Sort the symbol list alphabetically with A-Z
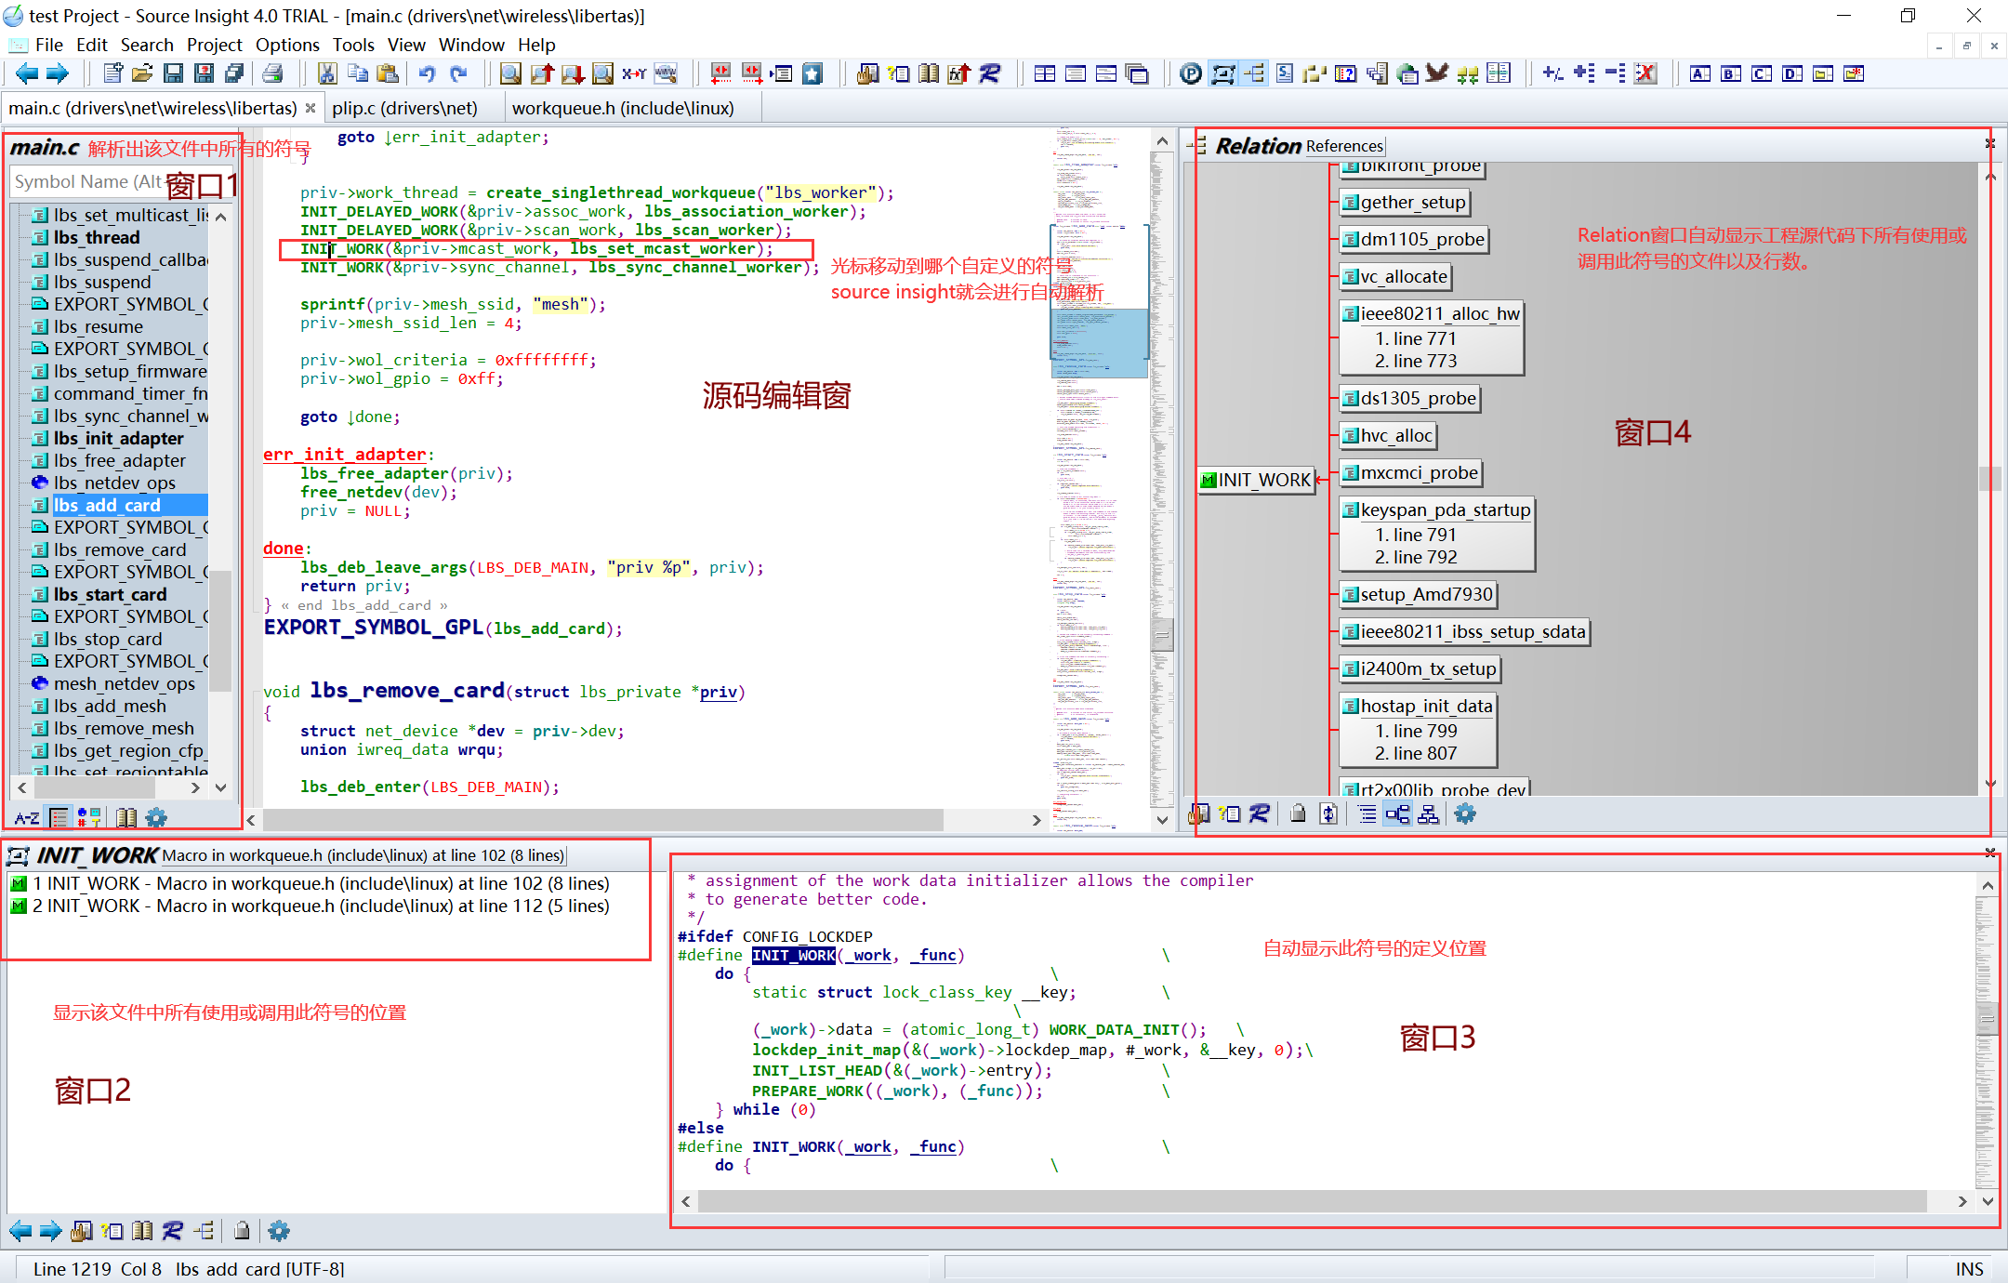This screenshot has height=1283, width=2008. point(26,817)
